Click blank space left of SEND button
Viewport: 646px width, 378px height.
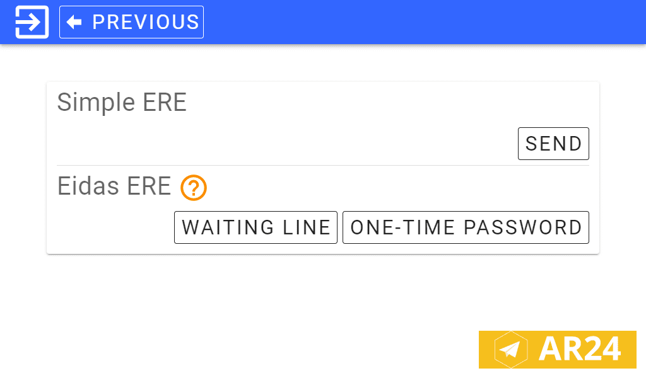click(284, 144)
